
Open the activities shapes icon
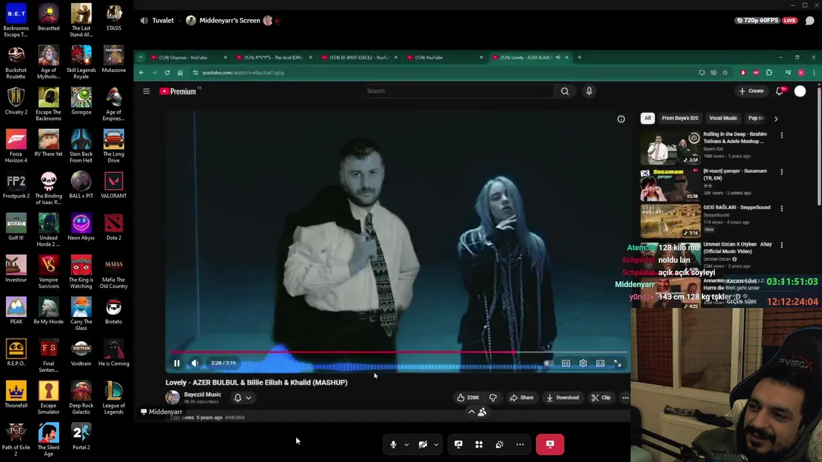pyautogui.click(x=479, y=444)
